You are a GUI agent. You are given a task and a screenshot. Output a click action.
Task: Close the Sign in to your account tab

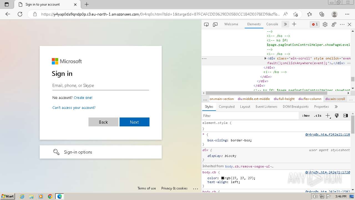tap(75, 4)
